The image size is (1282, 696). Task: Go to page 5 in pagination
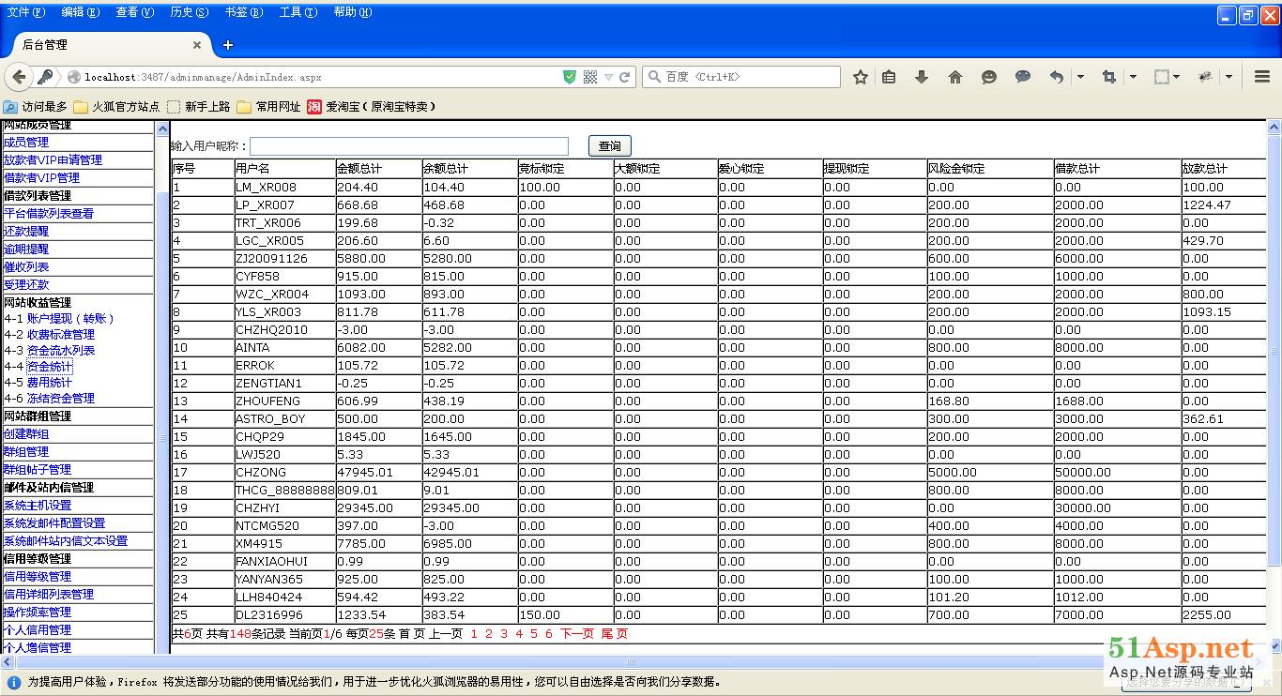point(534,633)
